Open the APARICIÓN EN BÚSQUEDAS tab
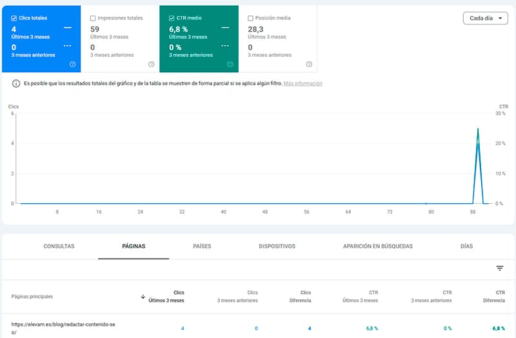Viewport: 516px width, 338px height. (378, 246)
